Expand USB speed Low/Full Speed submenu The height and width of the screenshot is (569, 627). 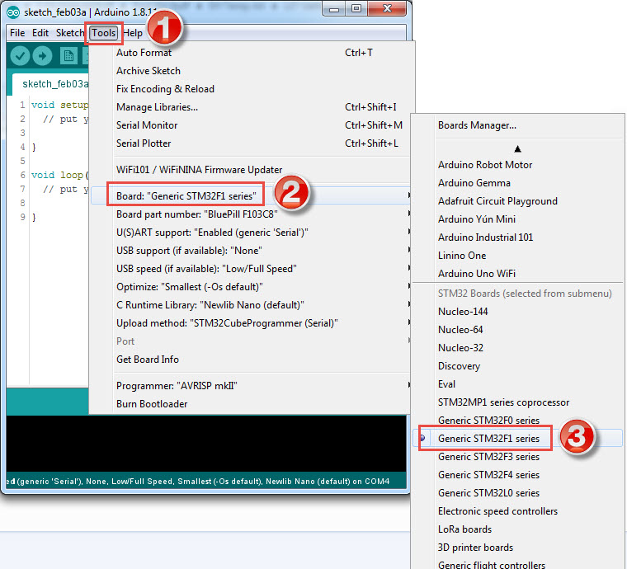coord(251,269)
